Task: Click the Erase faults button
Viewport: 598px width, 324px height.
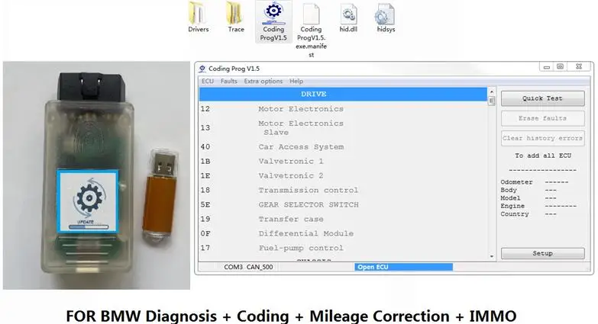Action: (542, 118)
